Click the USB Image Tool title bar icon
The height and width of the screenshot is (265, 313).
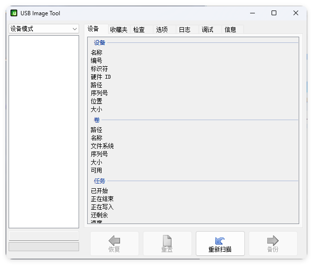[14, 13]
